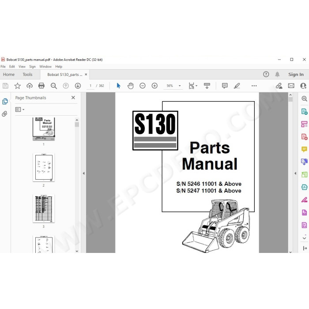Open the thumbnail options dropdown
Screen dimensions: 309x309
tap(20, 109)
